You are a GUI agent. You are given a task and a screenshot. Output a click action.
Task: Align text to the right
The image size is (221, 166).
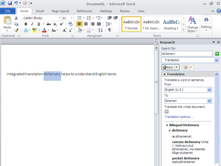[x=93, y=24]
